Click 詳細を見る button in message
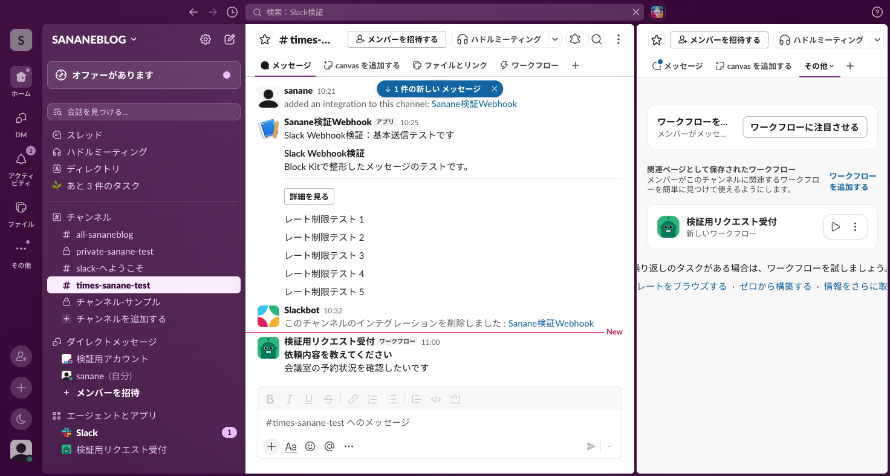 point(309,197)
